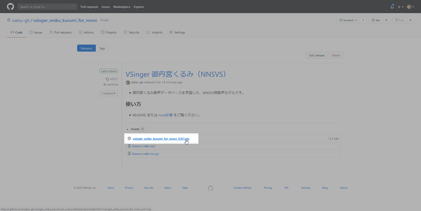Click the star count 0
This screenshot has width=421, height=211.
(x=386, y=20)
